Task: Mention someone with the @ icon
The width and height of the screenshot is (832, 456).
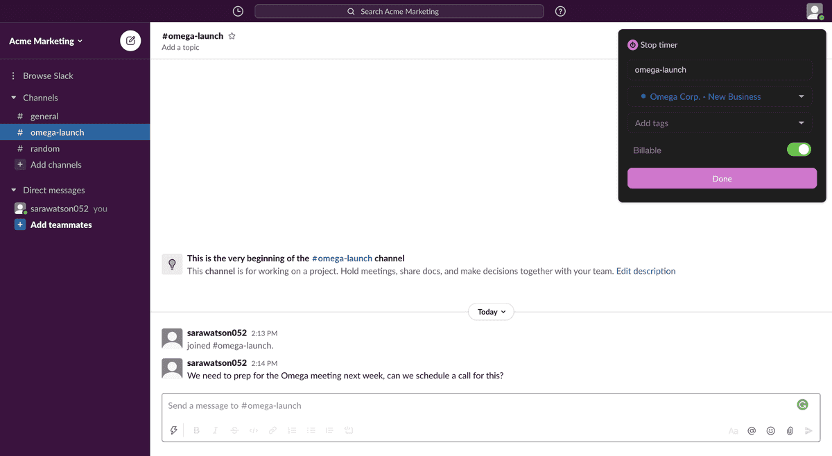Action: coord(752,430)
